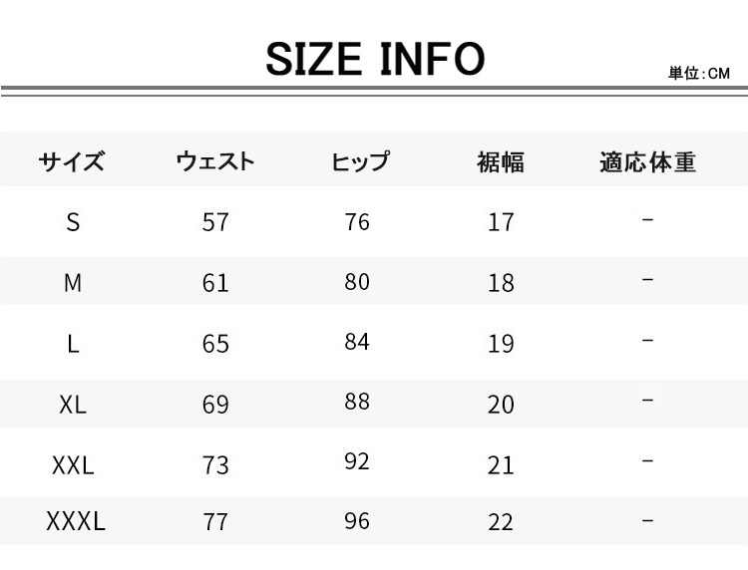Click the 裾幅 column header

501,161
